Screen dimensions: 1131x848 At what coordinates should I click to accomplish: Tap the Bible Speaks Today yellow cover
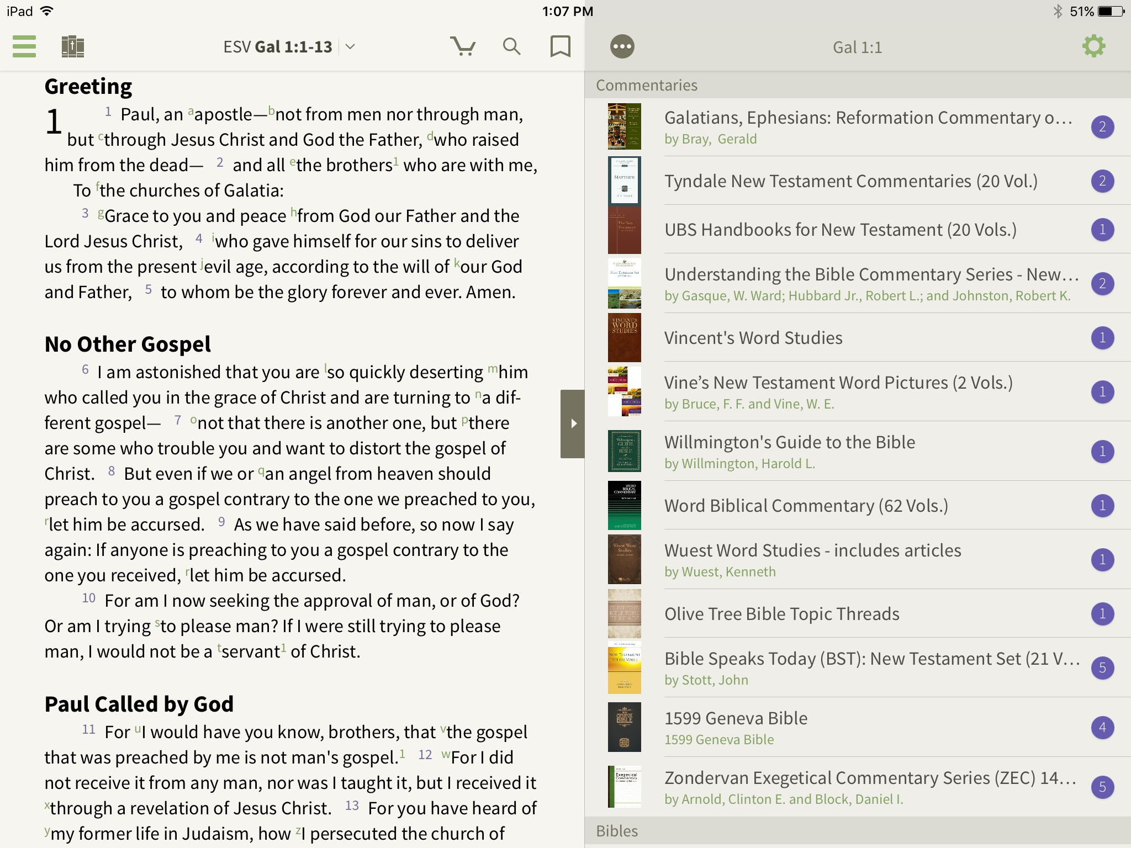pyautogui.click(x=625, y=668)
